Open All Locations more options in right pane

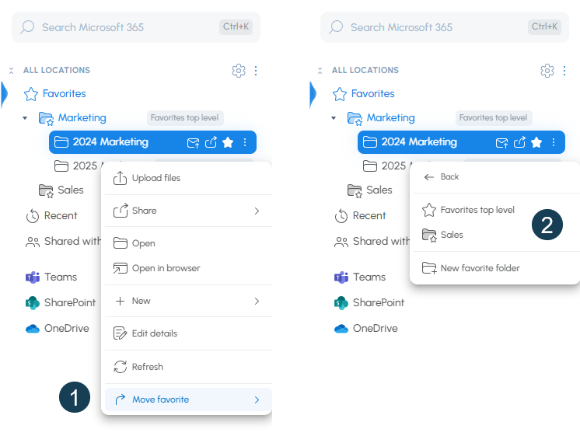click(x=564, y=70)
